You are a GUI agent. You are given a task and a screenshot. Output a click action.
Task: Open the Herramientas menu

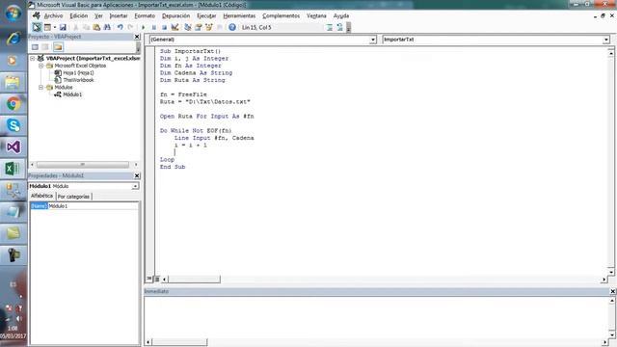(x=239, y=15)
